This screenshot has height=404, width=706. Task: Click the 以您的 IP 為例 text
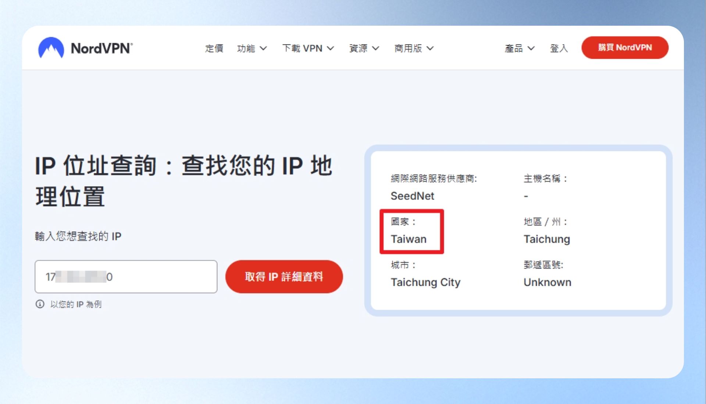pos(76,304)
